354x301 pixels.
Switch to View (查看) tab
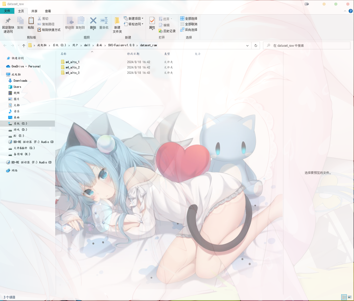coord(48,11)
